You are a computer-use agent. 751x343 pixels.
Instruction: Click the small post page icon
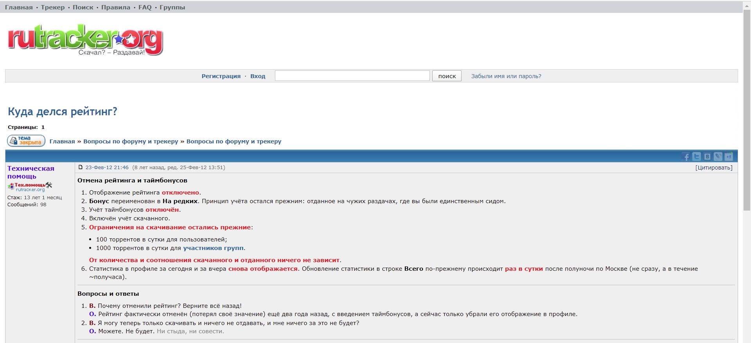point(81,167)
